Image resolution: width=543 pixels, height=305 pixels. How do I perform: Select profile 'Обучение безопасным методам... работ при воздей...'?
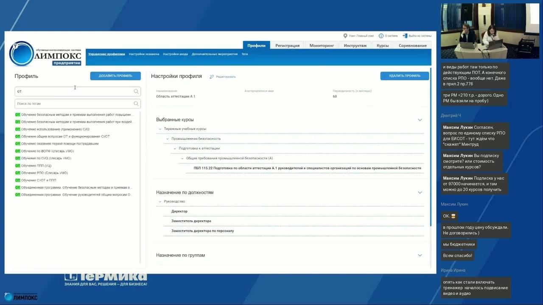[74, 122]
